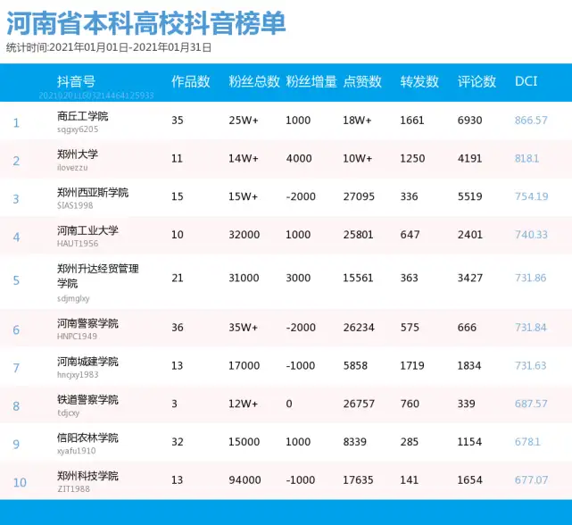Click the 评论数 column header
This screenshot has width=572, height=525.
pos(477,81)
